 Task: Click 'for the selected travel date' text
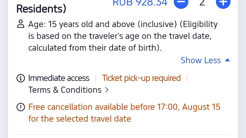tap(80, 119)
